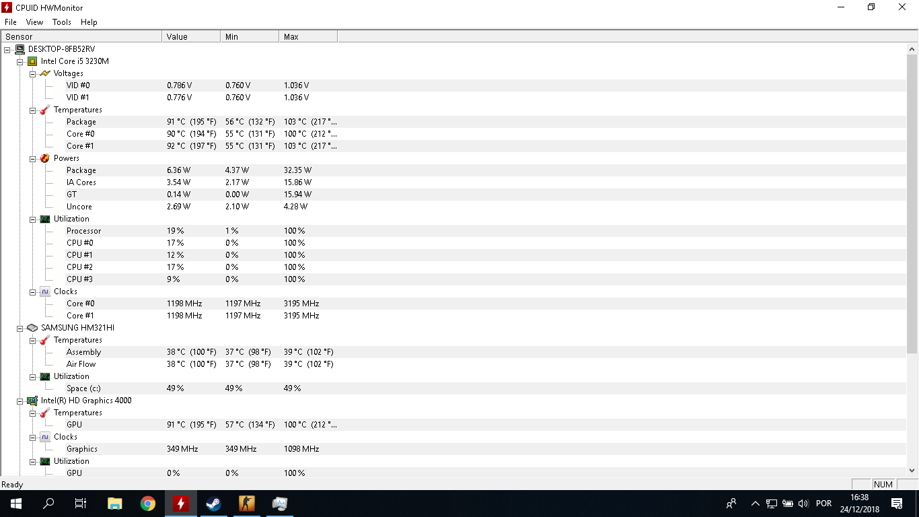Collapse the Intel(R) HD Graphics 4000 node
919x517 pixels.
[x=20, y=401]
